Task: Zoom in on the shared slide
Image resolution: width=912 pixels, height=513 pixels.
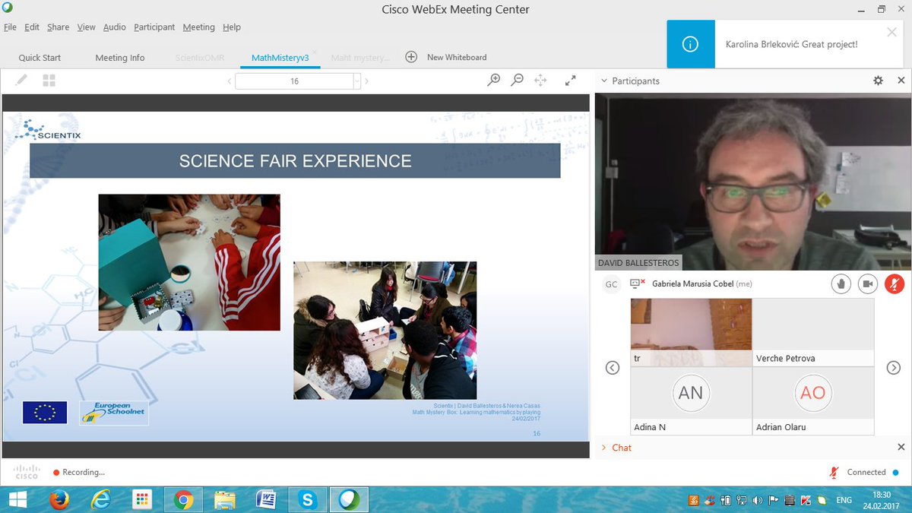Action: pos(494,80)
